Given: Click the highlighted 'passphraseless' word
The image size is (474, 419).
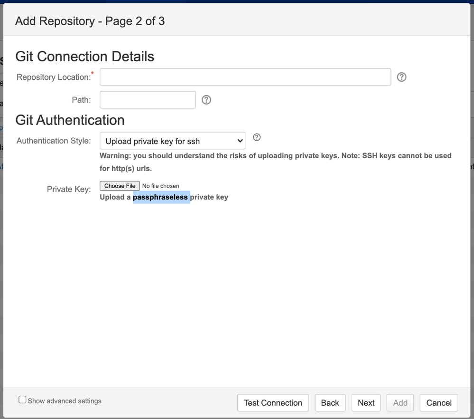Looking at the screenshot, I should click(x=160, y=198).
